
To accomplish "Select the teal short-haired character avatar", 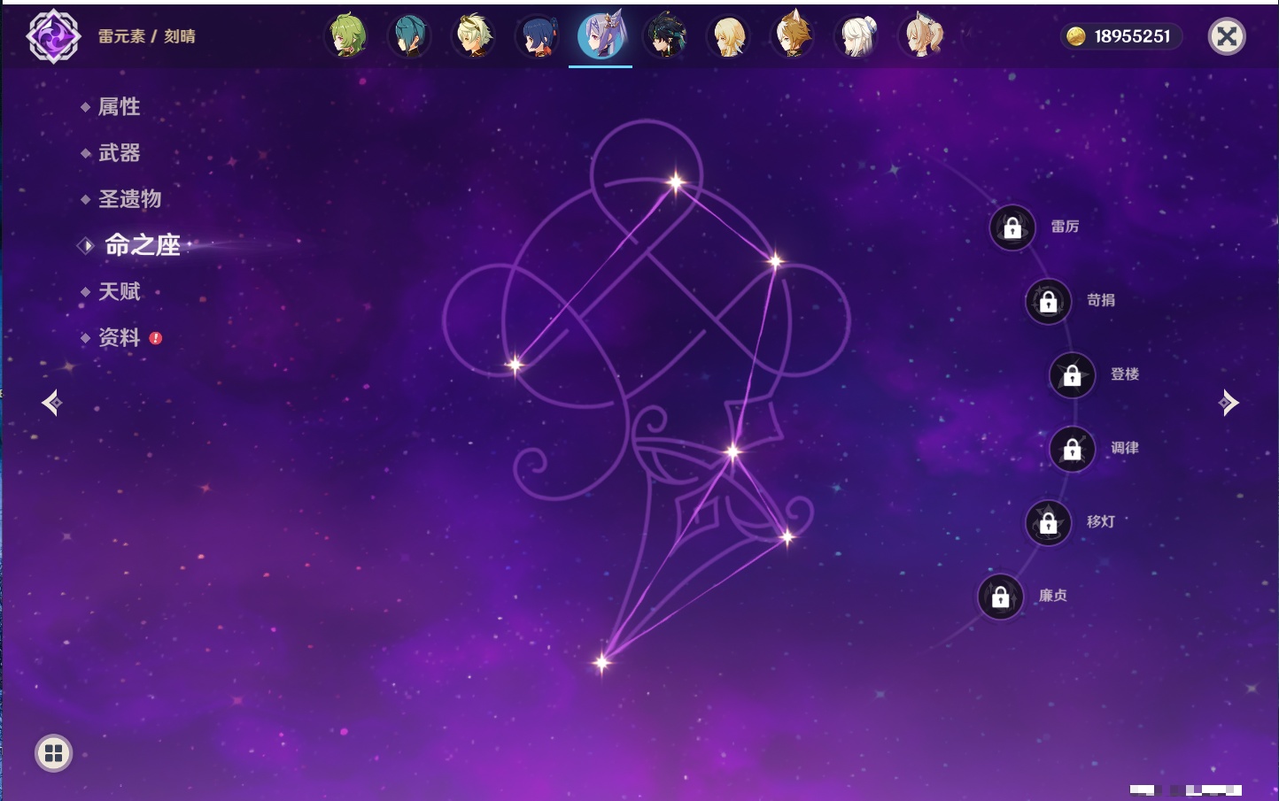I will pyautogui.click(x=410, y=36).
